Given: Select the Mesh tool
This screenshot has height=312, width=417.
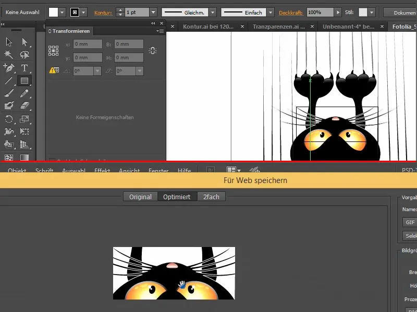Looking at the screenshot, I should coord(9,158).
